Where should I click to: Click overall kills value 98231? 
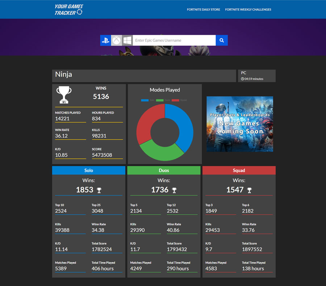tap(99, 136)
